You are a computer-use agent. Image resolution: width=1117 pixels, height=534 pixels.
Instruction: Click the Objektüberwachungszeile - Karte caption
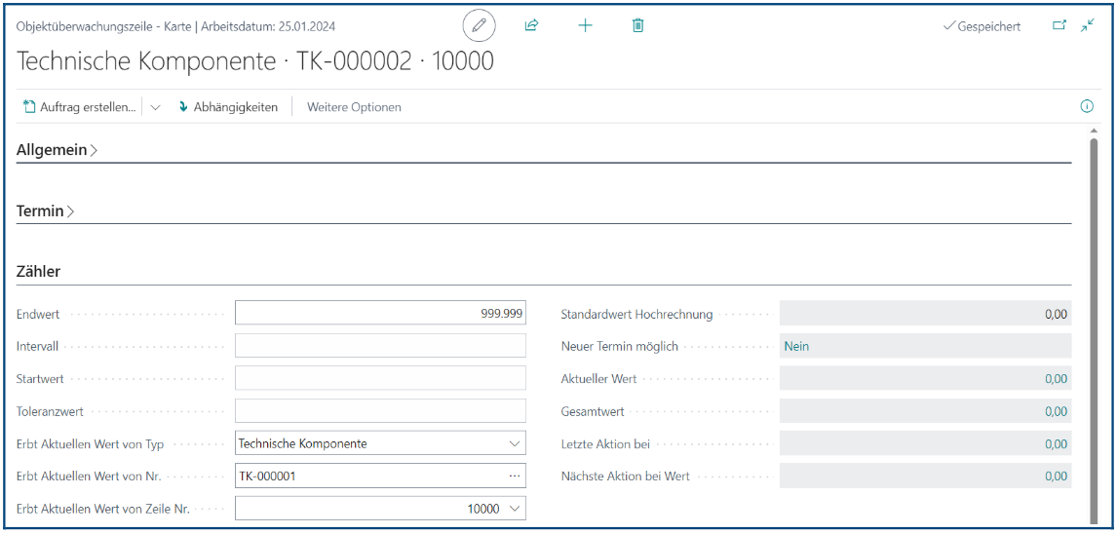(104, 26)
